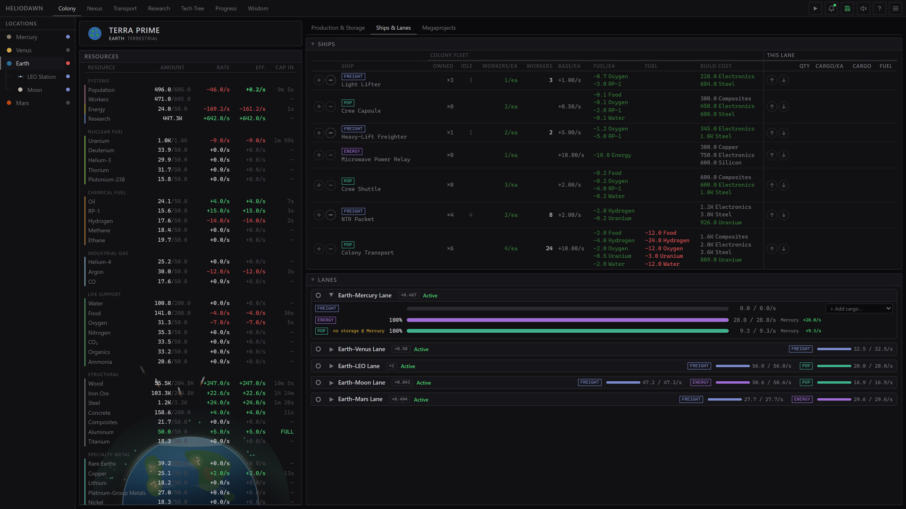The height and width of the screenshot is (509, 906).
Task: Open the Add cargo dropdown
Action: point(859,309)
